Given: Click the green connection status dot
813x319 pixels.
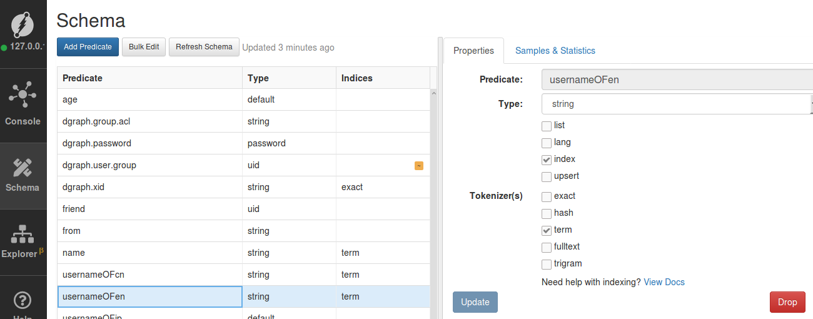Looking at the screenshot, I should tap(4, 47).
